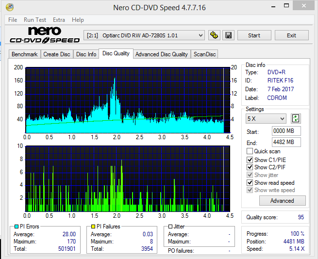Click the cyan PI Errors color box
The image size is (318, 259).
[x=17, y=227]
